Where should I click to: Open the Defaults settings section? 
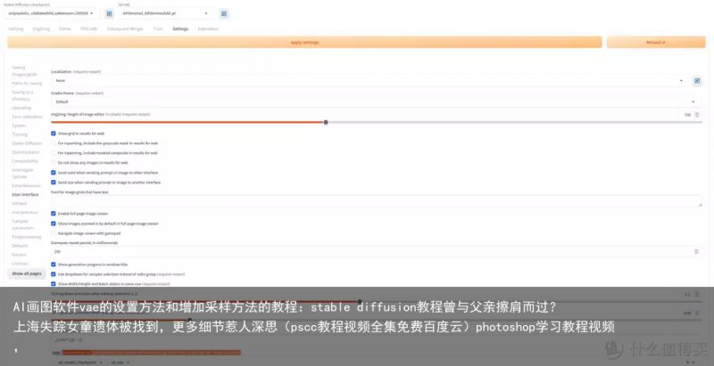[20, 246]
